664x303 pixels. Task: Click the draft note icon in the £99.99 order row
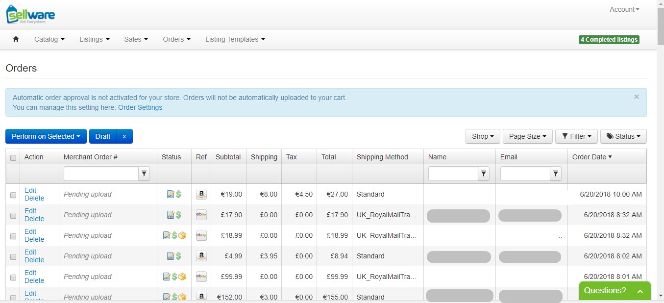coord(167,277)
